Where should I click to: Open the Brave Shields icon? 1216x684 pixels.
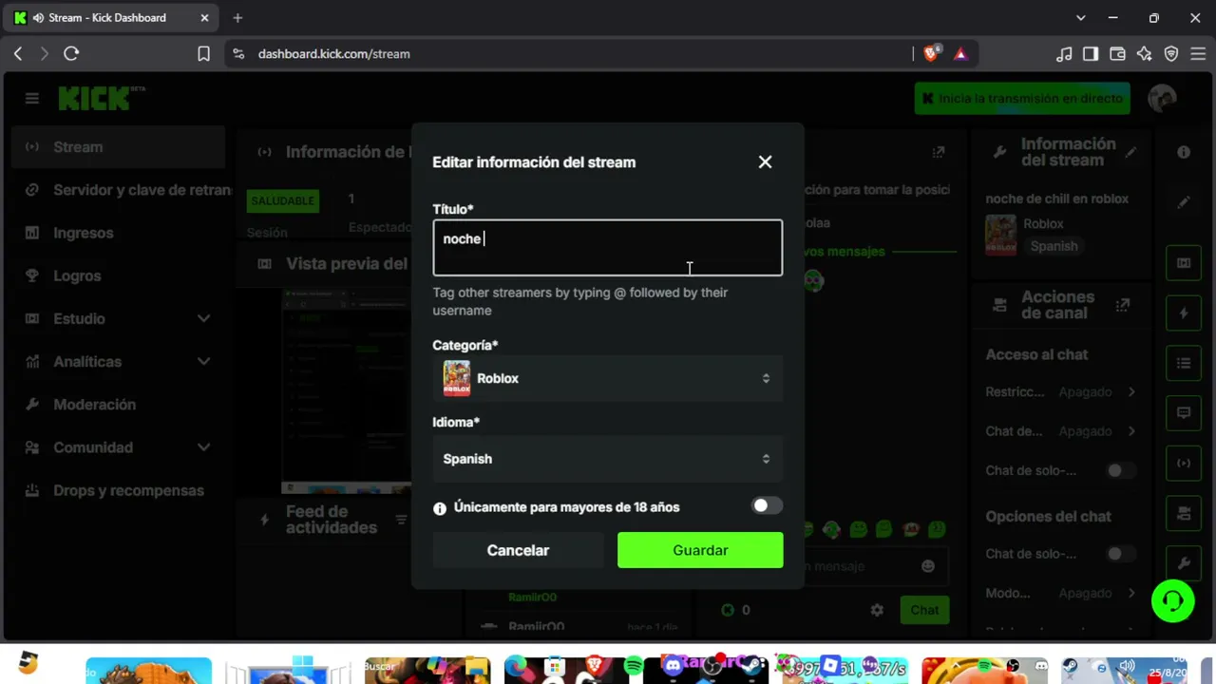pos(932,54)
